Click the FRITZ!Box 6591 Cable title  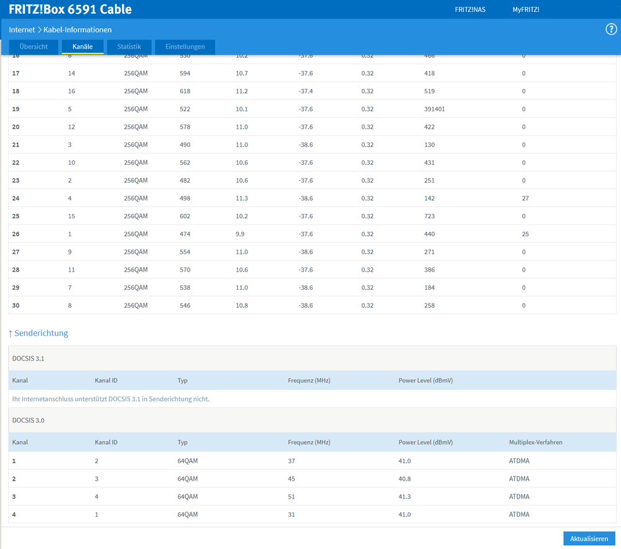coord(70,10)
